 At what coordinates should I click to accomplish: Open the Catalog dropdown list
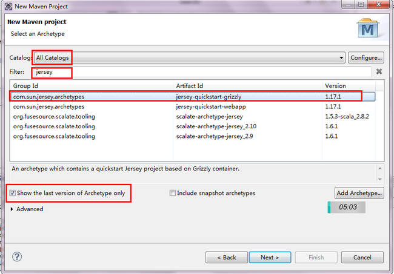pyautogui.click(x=190, y=57)
